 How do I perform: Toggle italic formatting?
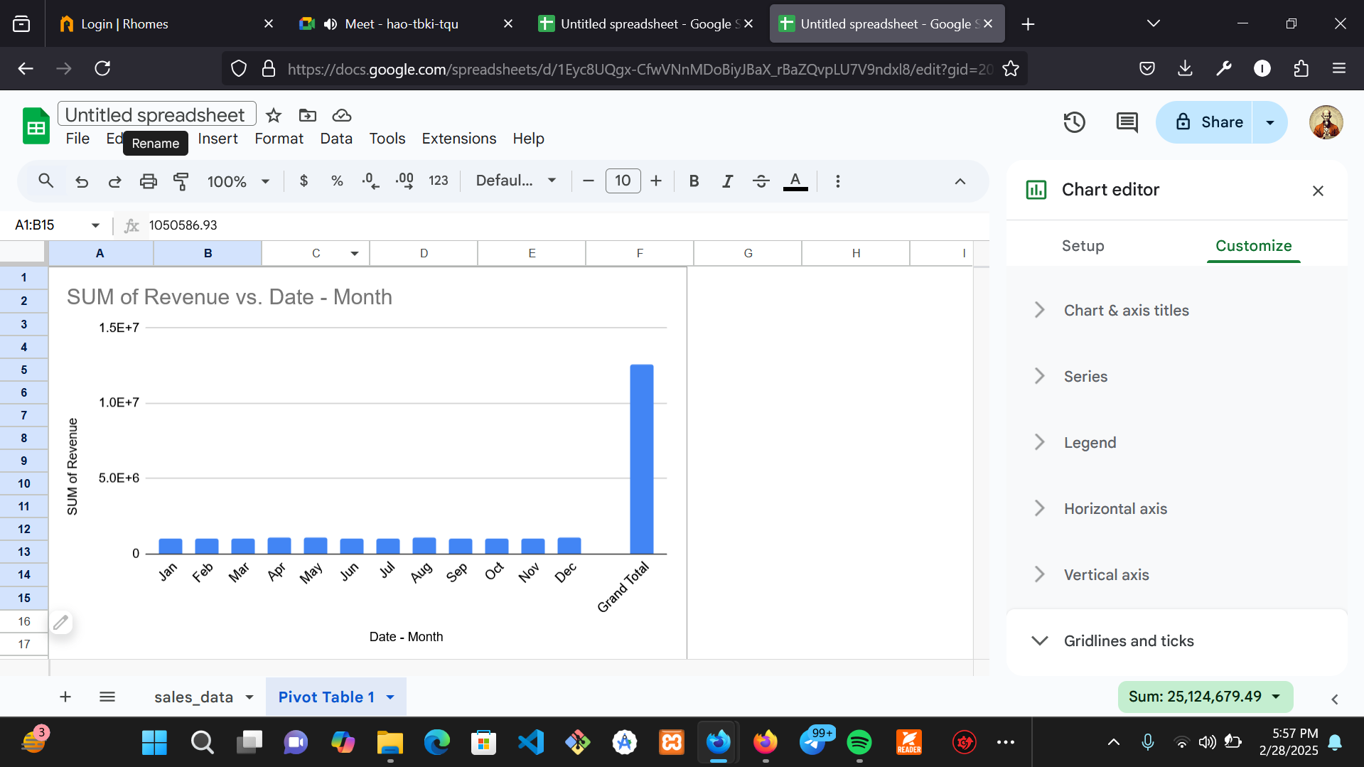click(x=727, y=181)
